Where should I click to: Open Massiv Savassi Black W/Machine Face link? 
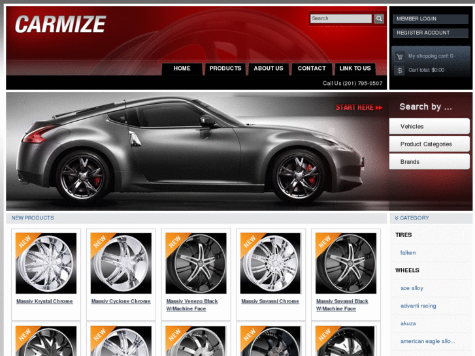(342, 305)
